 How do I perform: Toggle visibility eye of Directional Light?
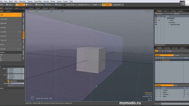point(156,24)
